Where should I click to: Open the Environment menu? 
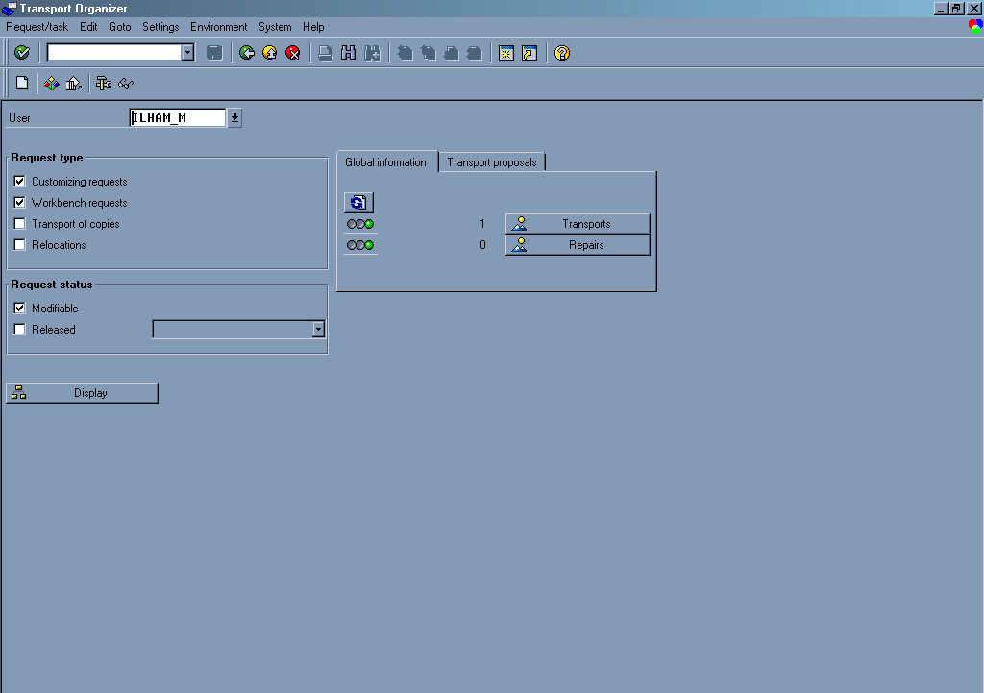(218, 27)
